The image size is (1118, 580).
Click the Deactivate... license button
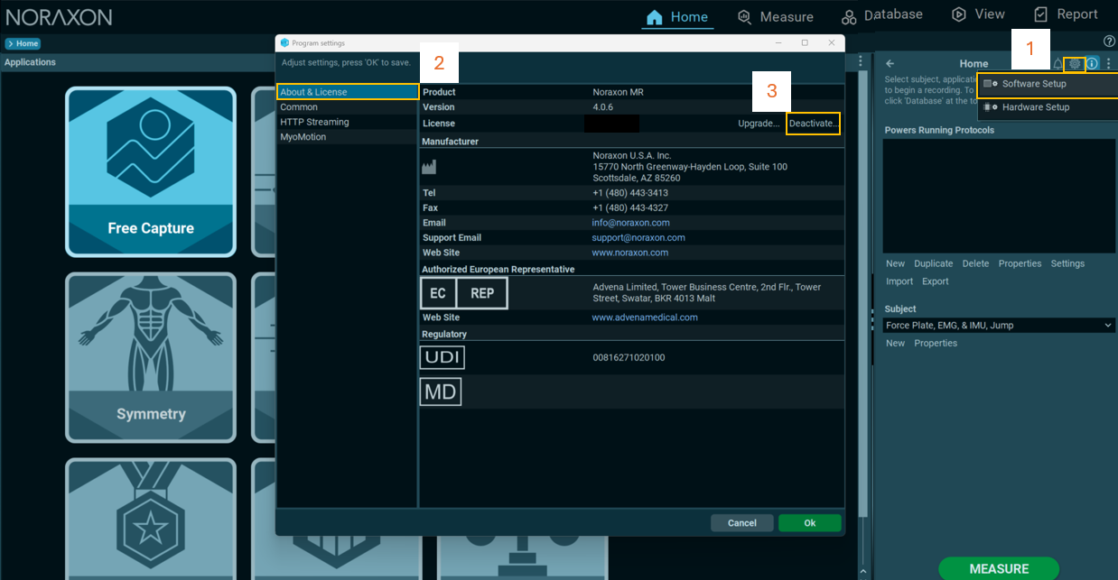point(814,124)
